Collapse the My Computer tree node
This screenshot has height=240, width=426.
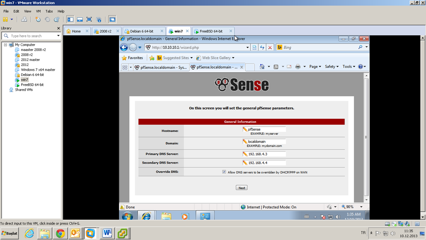[5, 45]
